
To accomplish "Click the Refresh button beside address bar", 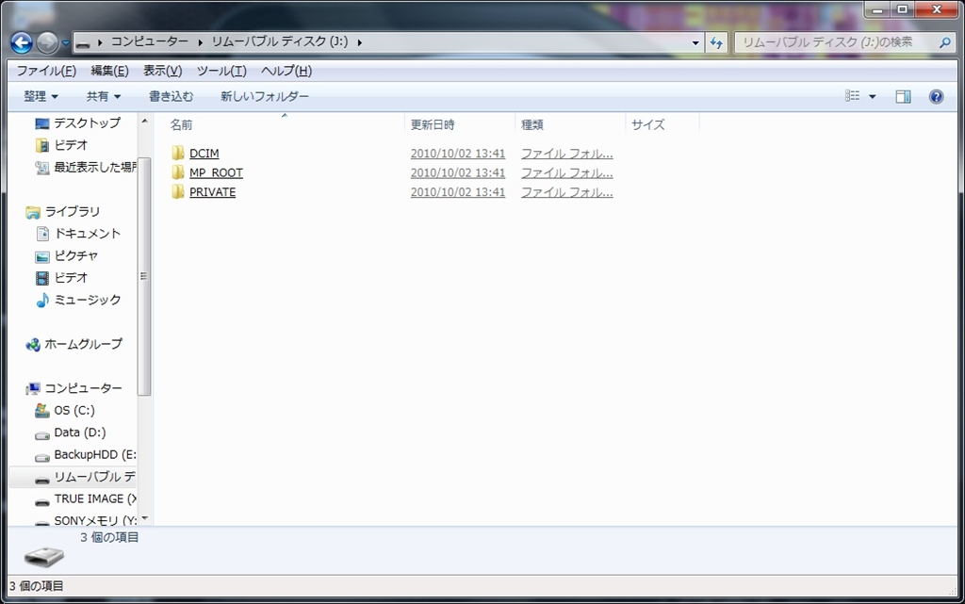I will (716, 42).
